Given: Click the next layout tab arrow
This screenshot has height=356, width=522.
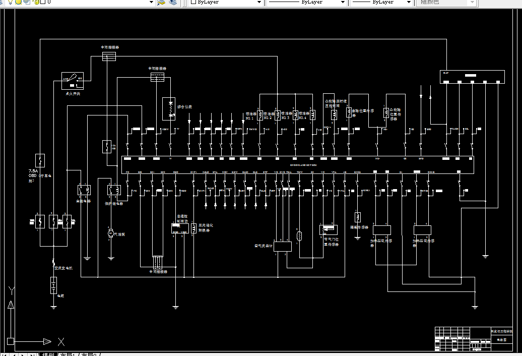Looking at the screenshot, I should [x=22, y=354].
